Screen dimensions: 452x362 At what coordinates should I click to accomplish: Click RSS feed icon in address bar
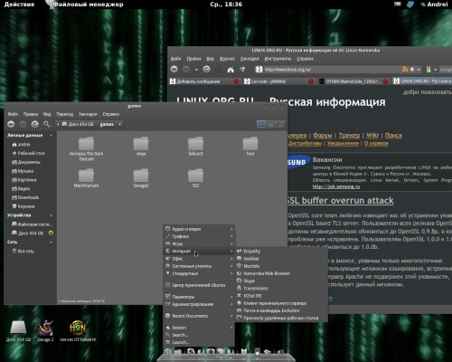coord(405,70)
